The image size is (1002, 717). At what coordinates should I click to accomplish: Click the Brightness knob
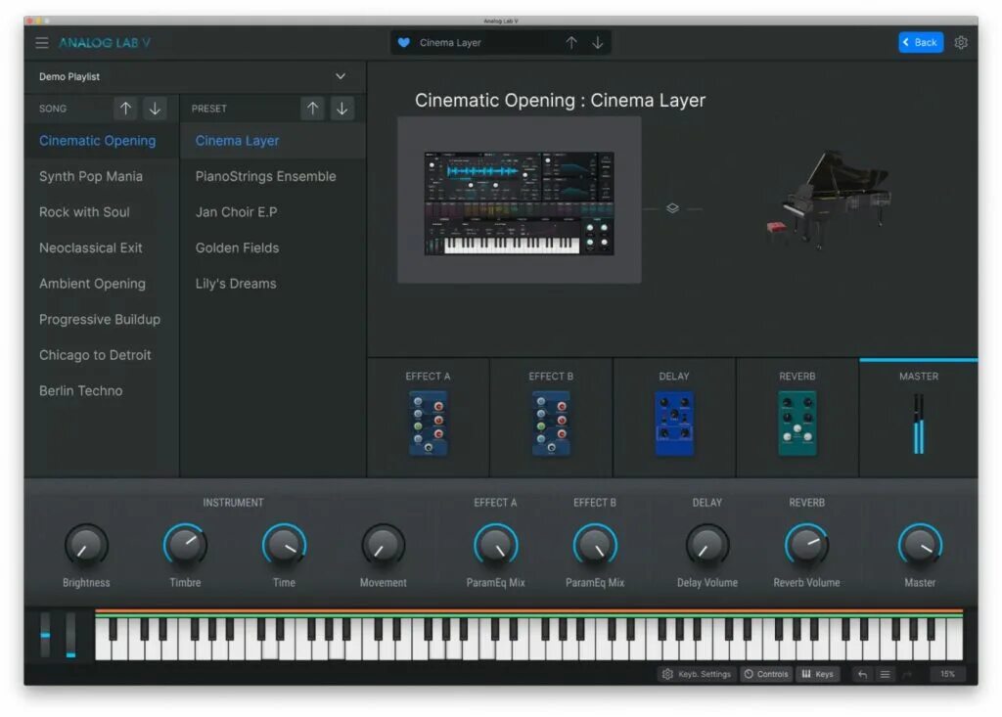86,545
